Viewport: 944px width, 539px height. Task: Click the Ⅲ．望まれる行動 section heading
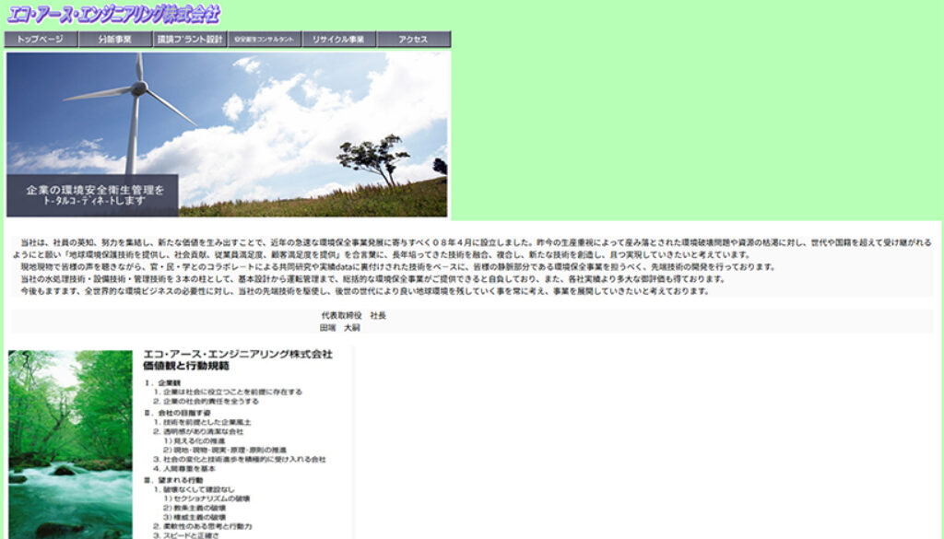tap(175, 480)
